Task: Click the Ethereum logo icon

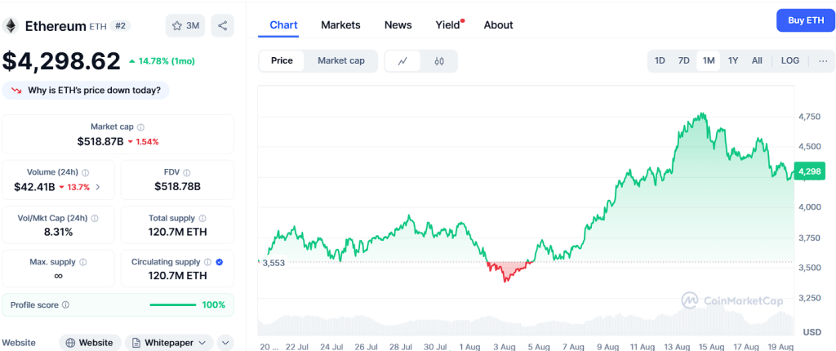Action: pyautogui.click(x=11, y=25)
